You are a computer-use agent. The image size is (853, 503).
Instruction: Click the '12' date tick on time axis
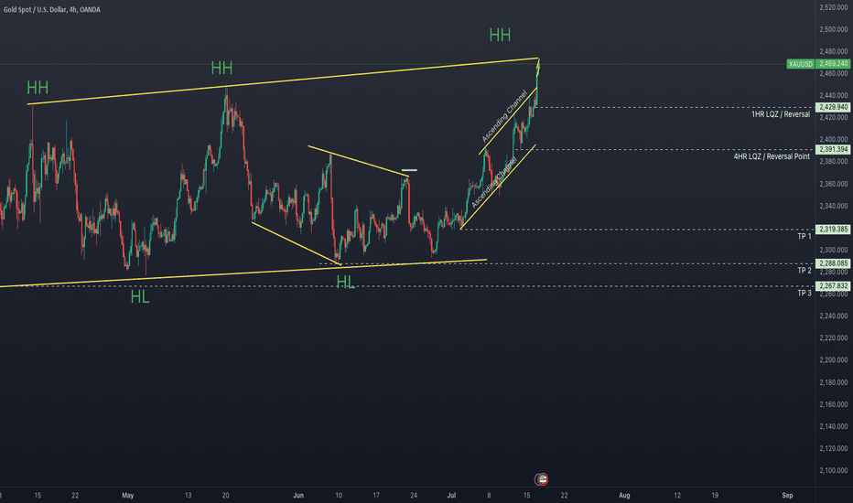tap(677, 496)
